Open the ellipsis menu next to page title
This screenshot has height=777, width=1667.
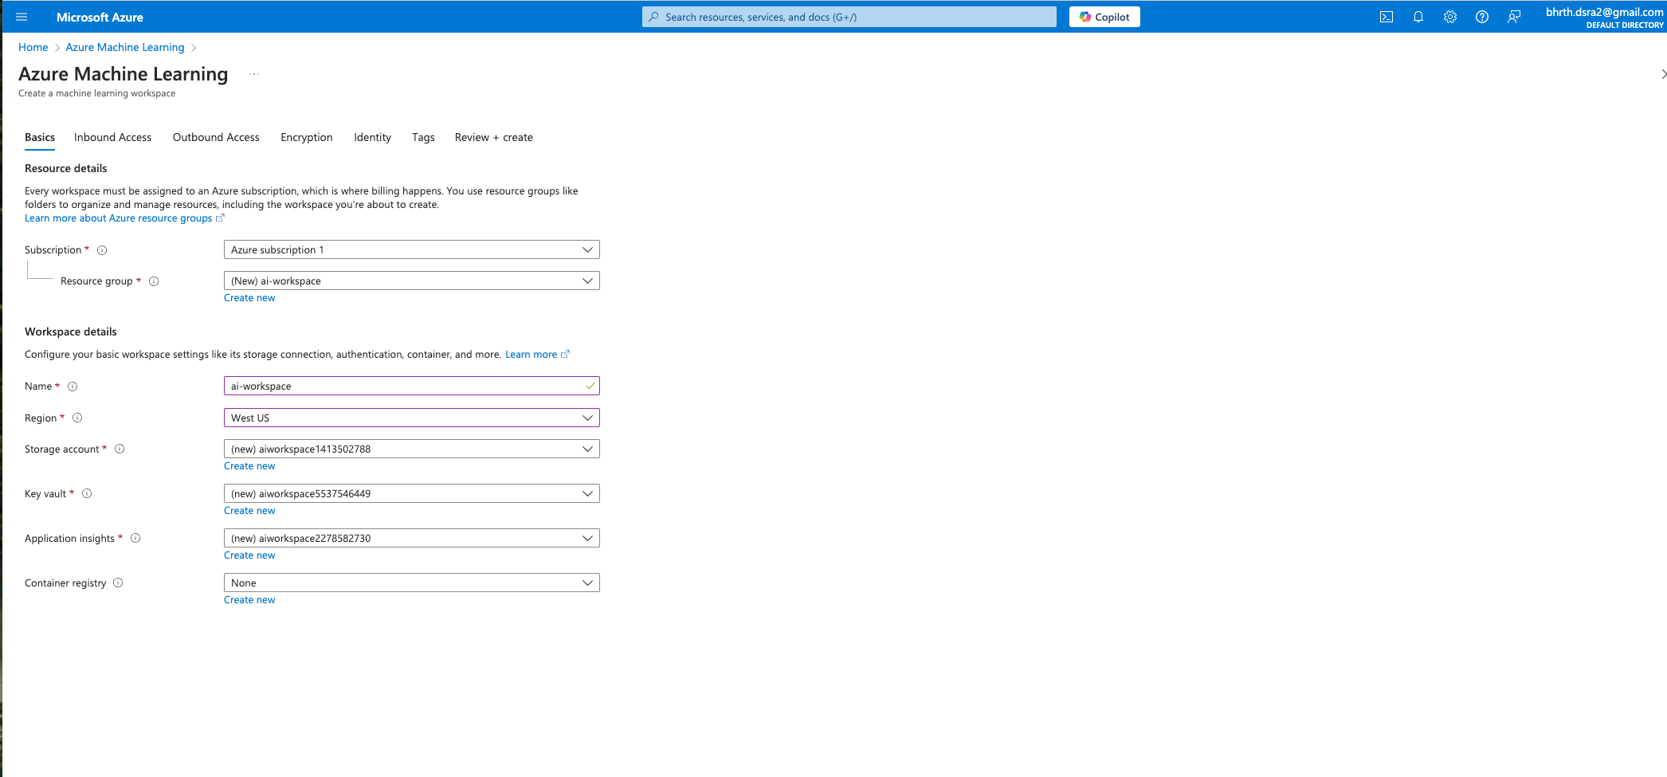point(254,74)
